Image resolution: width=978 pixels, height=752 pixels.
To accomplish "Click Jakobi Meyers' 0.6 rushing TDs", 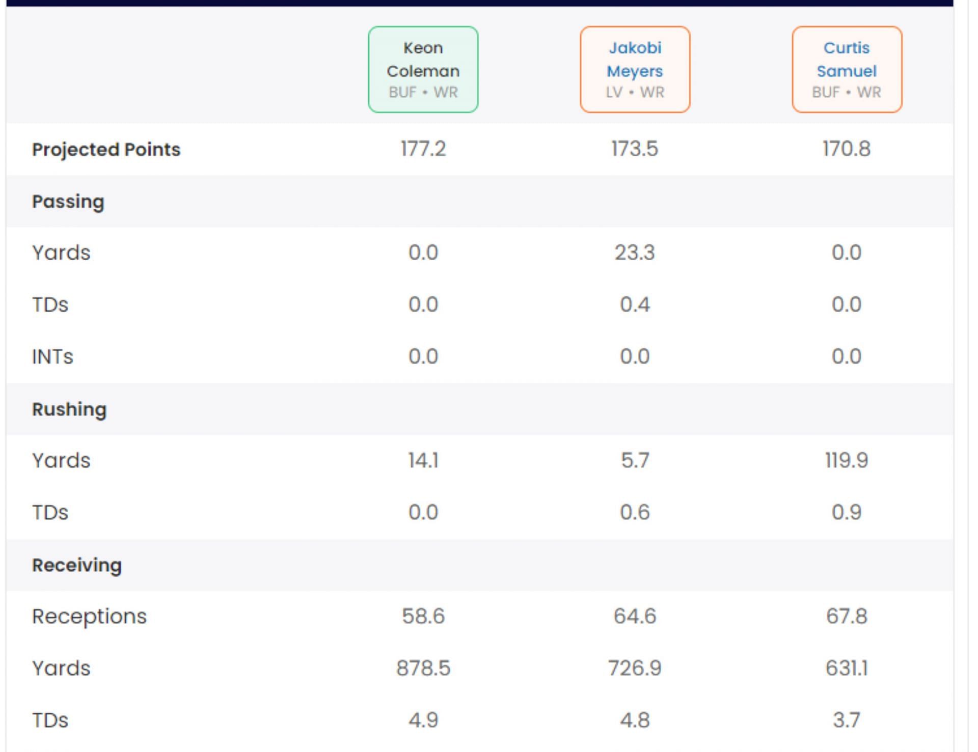I will (x=635, y=512).
